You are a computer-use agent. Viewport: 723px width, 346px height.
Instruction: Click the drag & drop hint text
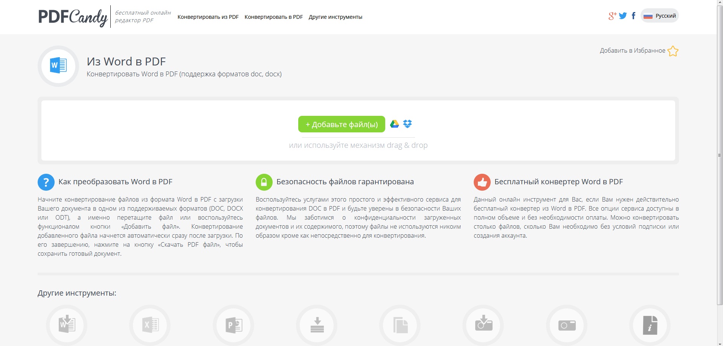[358, 145]
